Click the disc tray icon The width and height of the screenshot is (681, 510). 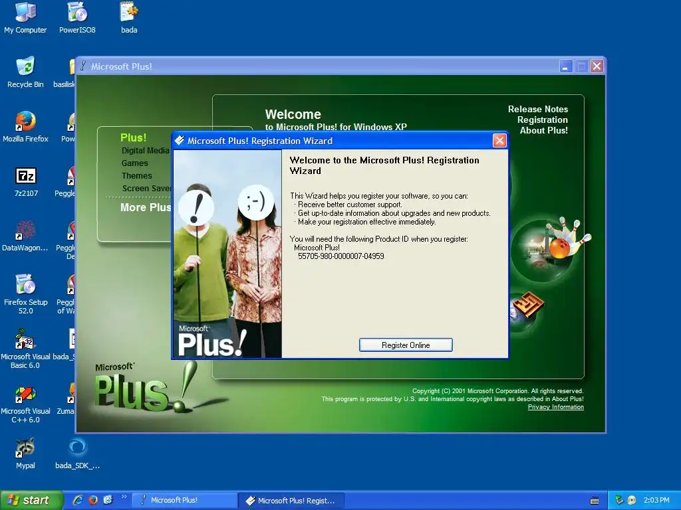coord(632,500)
